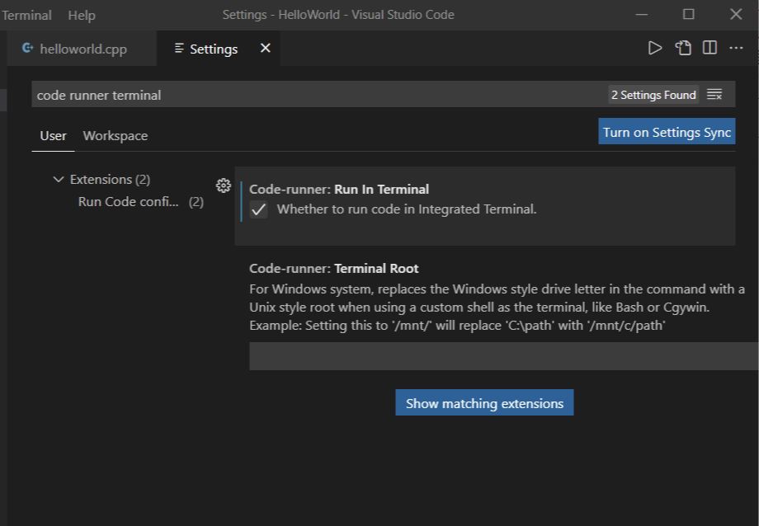The height and width of the screenshot is (526, 759).
Task: Click the Code-runner: Run In Terminal heading
Action: 339,189
